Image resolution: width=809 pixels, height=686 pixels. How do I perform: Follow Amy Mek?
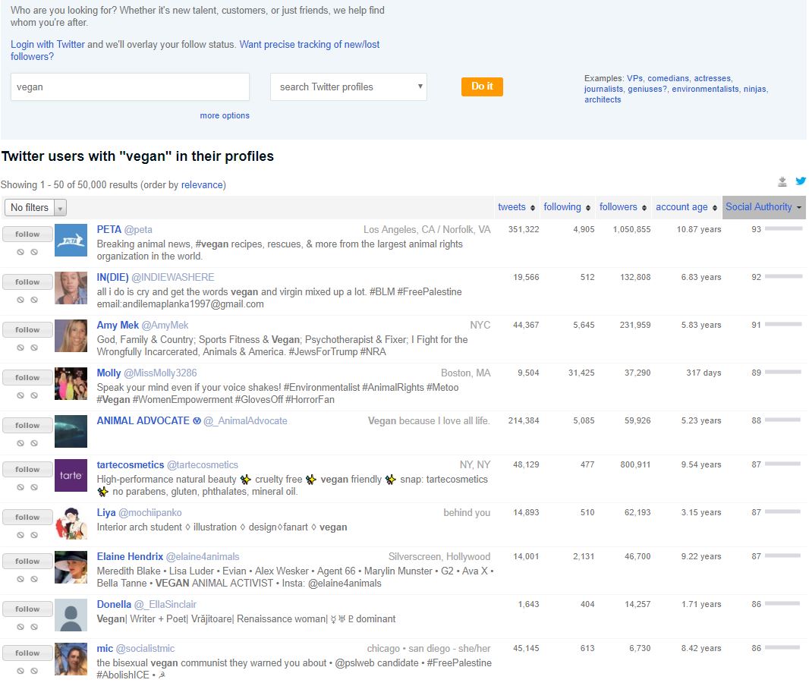[x=27, y=330]
